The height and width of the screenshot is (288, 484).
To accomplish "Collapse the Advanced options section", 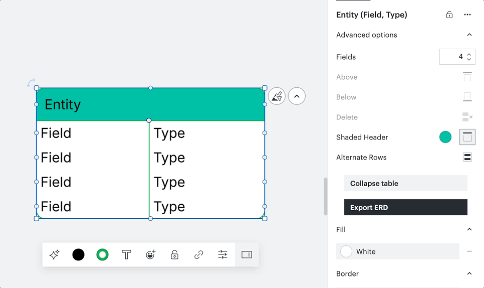I will (469, 35).
